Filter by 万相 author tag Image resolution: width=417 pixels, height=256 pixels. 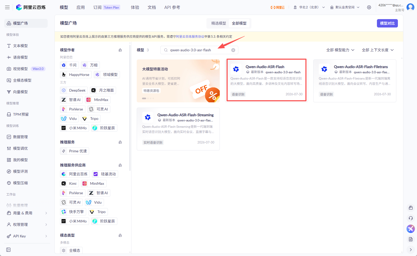coord(90,65)
